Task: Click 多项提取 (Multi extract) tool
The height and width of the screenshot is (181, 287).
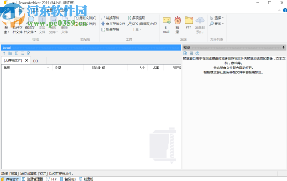Action: [x=136, y=18]
